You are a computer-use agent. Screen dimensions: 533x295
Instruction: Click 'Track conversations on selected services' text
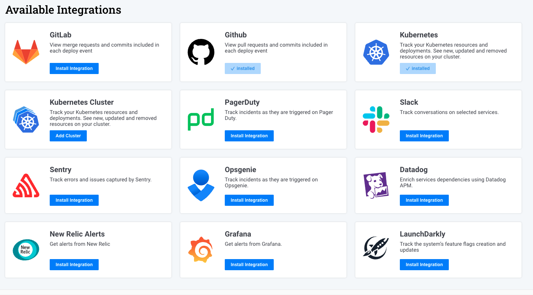point(449,112)
